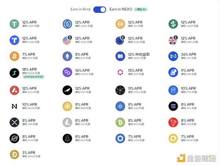The image size is (220, 166).
Task: Select the Earn in Kind option
Action: coord(80,9)
